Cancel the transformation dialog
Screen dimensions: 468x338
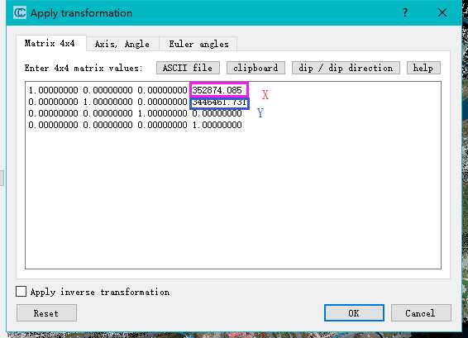pos(421,313)
